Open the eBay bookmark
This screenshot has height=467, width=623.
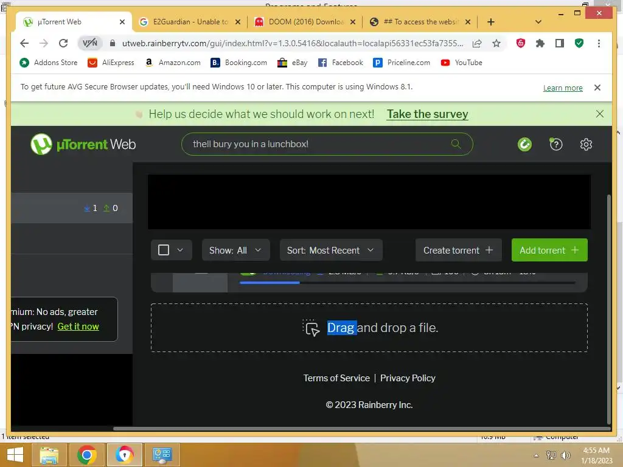click(293, 63)
